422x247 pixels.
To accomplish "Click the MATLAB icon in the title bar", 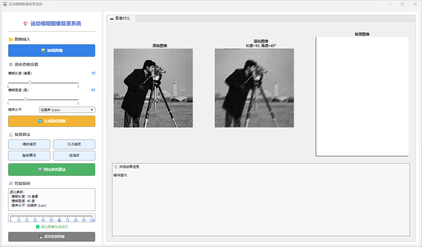I will click(x=5, y=4).
